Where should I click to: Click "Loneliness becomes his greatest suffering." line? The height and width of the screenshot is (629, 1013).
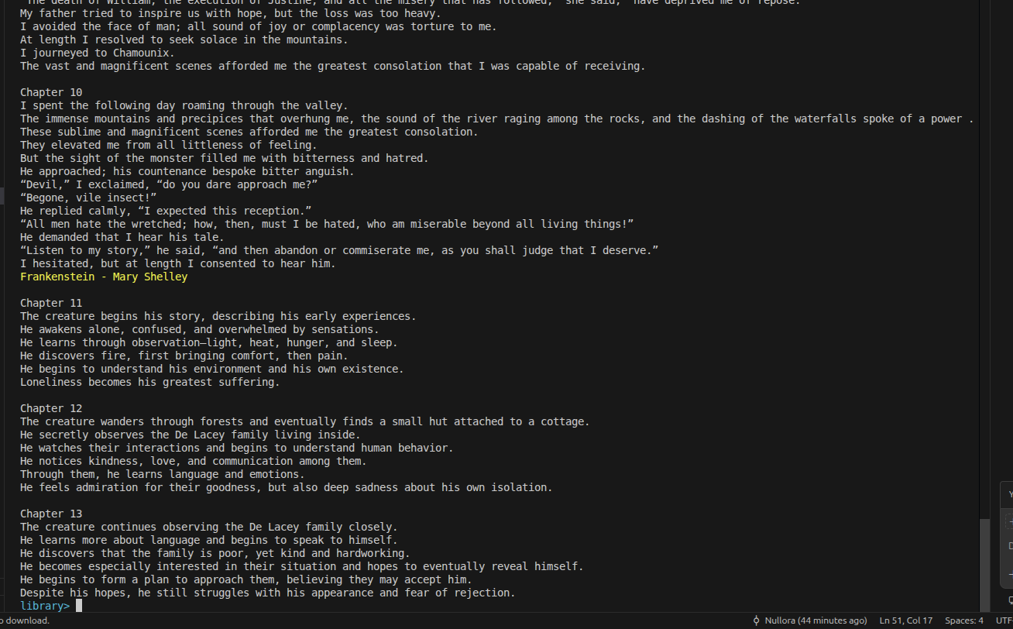(150, 382)
